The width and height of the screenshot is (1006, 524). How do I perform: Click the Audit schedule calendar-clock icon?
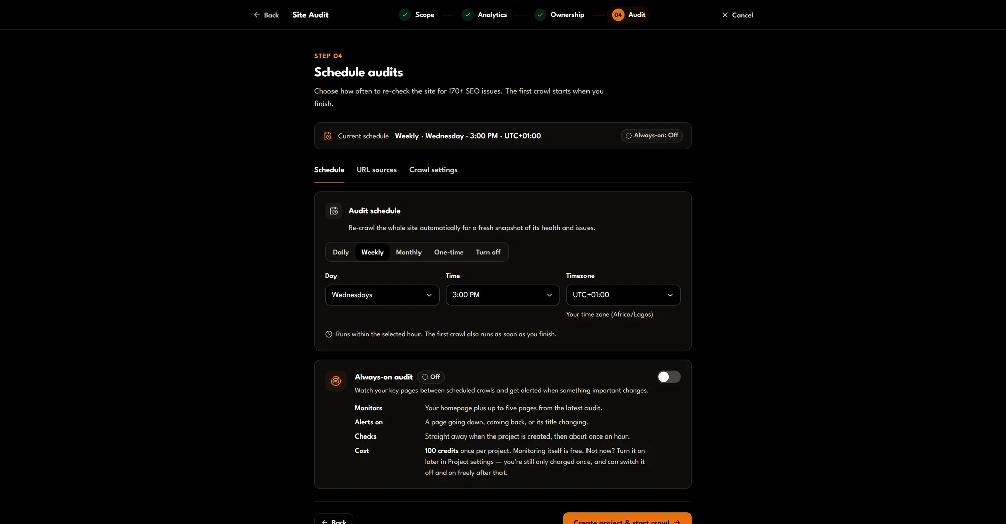[333, 211]
